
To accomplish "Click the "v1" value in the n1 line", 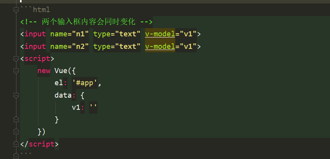I will pos(188,34).
